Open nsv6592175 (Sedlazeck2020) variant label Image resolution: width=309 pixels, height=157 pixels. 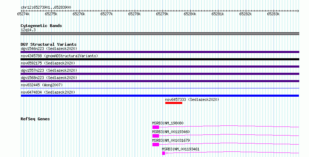pos(48,63)
